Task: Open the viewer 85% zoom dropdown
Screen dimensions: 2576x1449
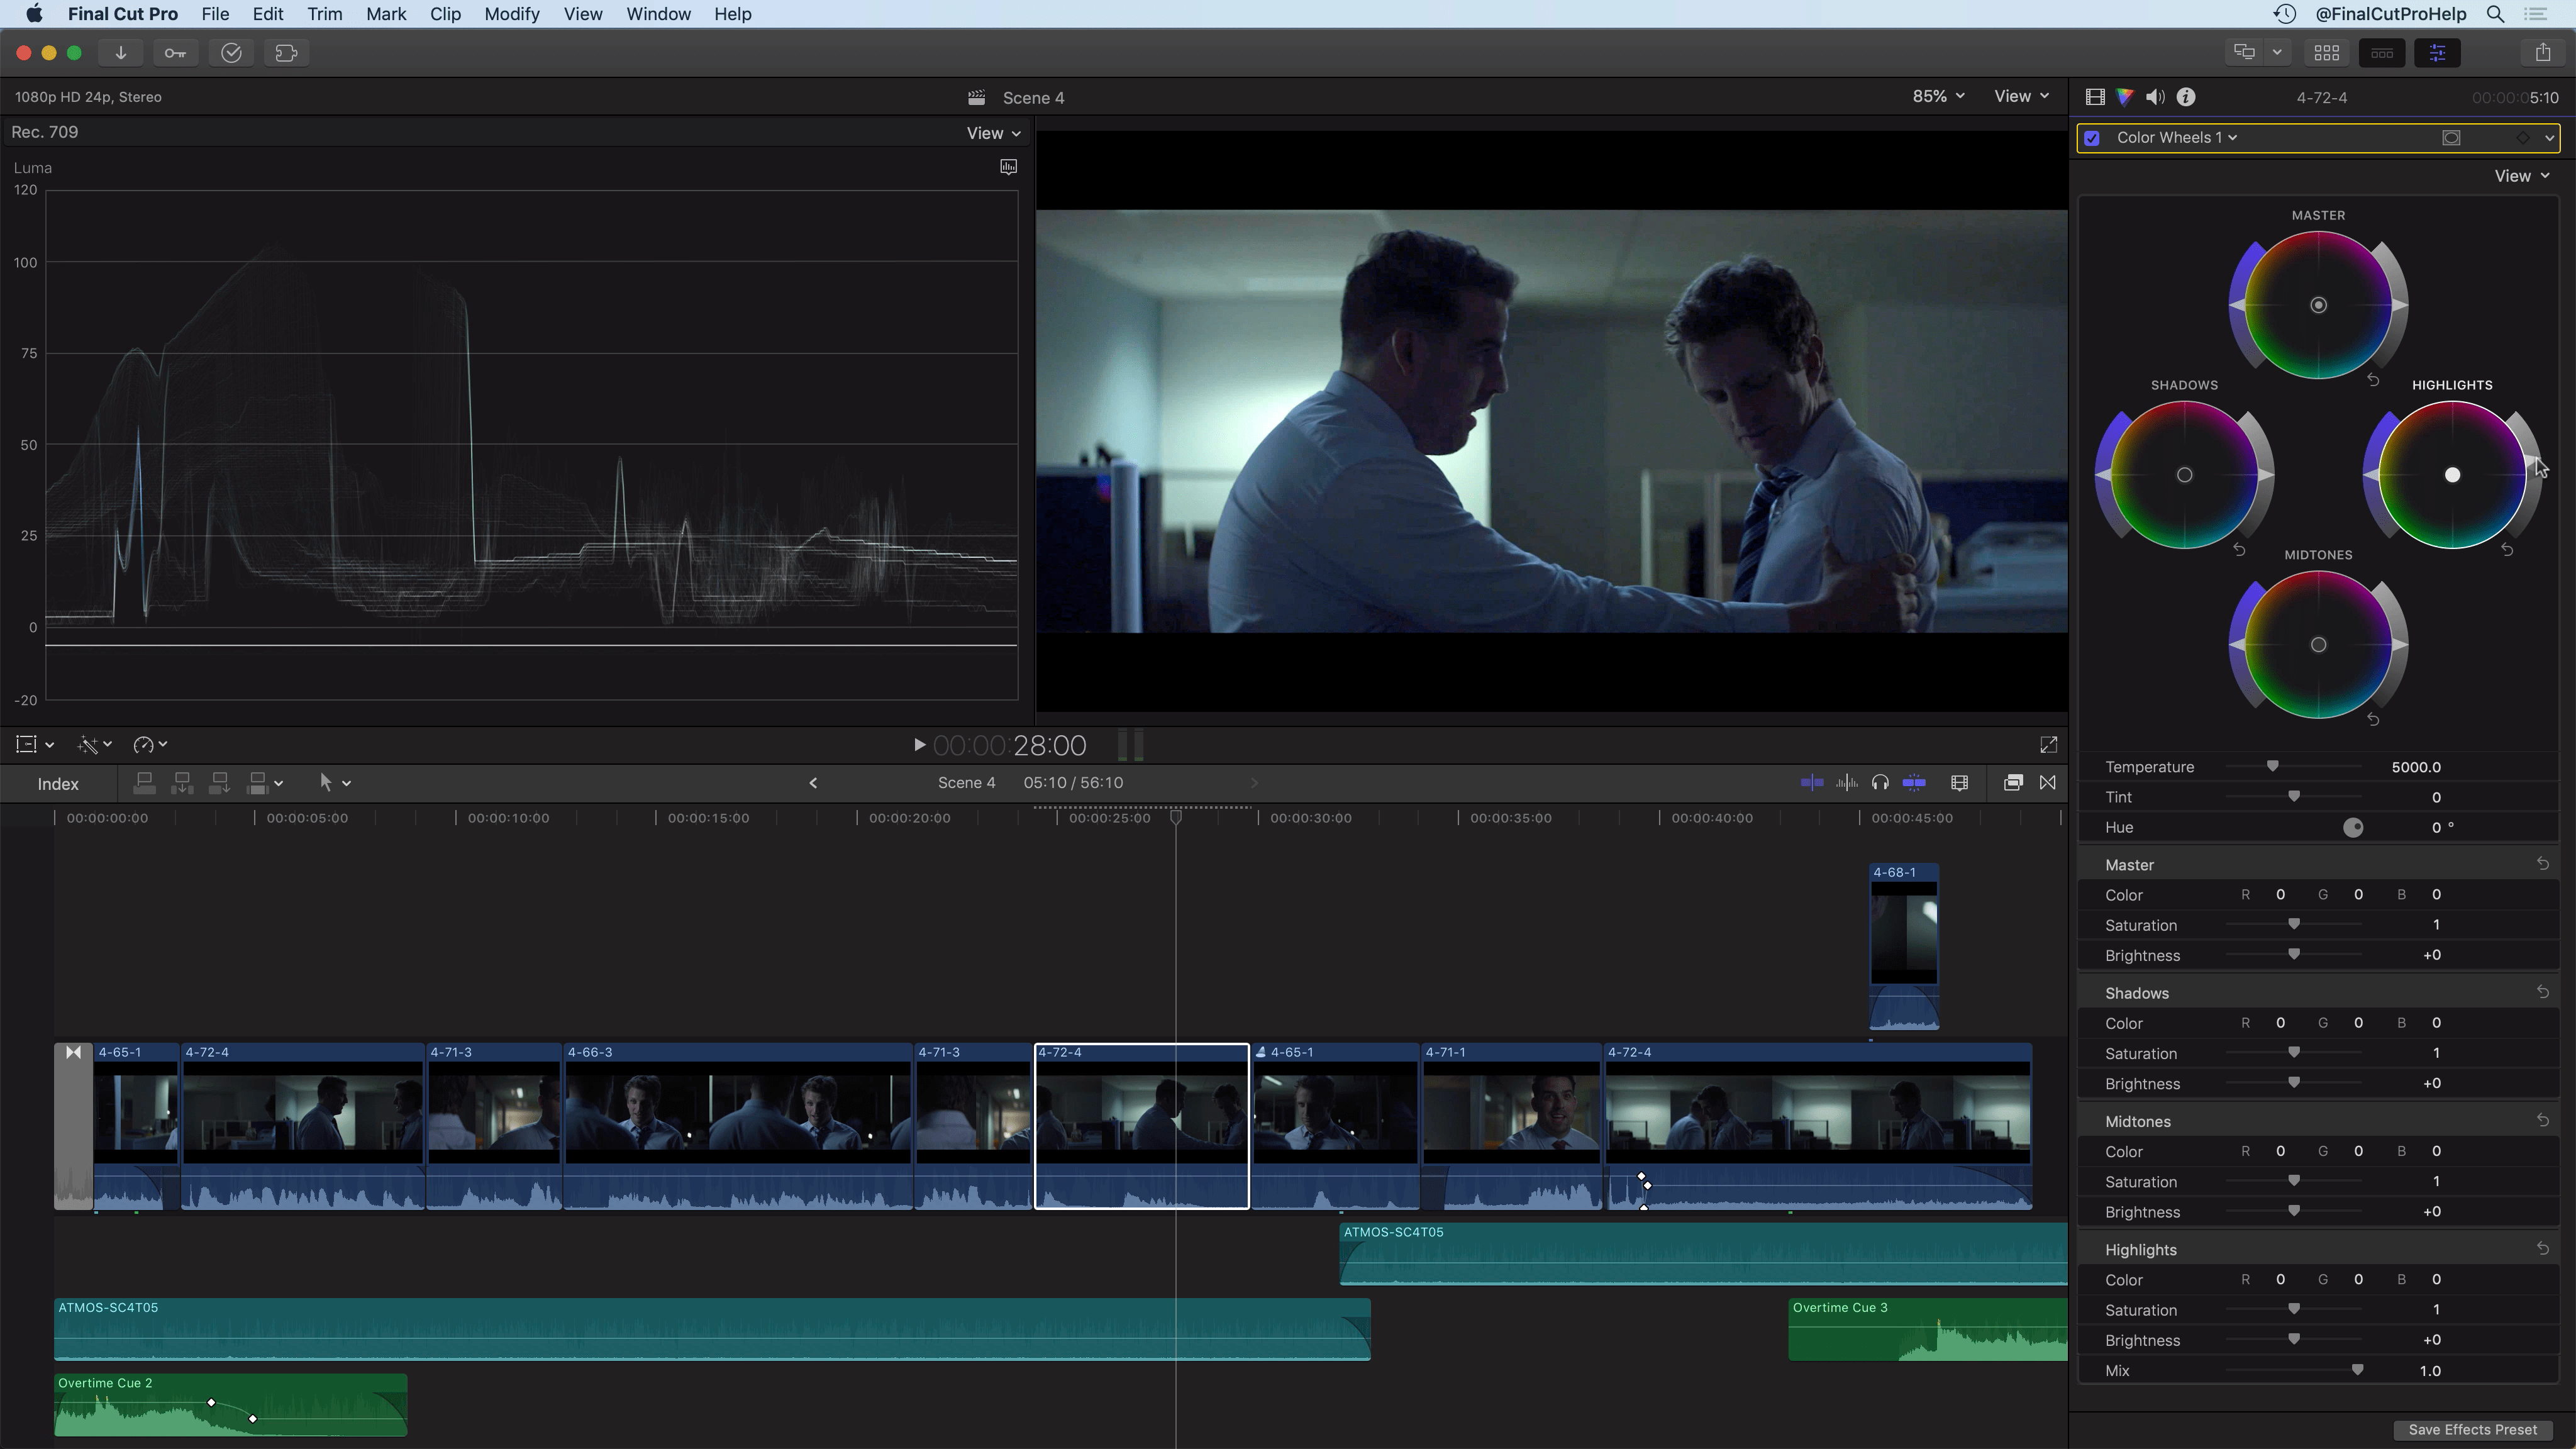Action: coord(1938,96)
